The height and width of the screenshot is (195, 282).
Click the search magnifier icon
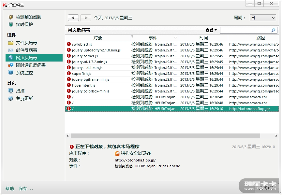point(273,30)
